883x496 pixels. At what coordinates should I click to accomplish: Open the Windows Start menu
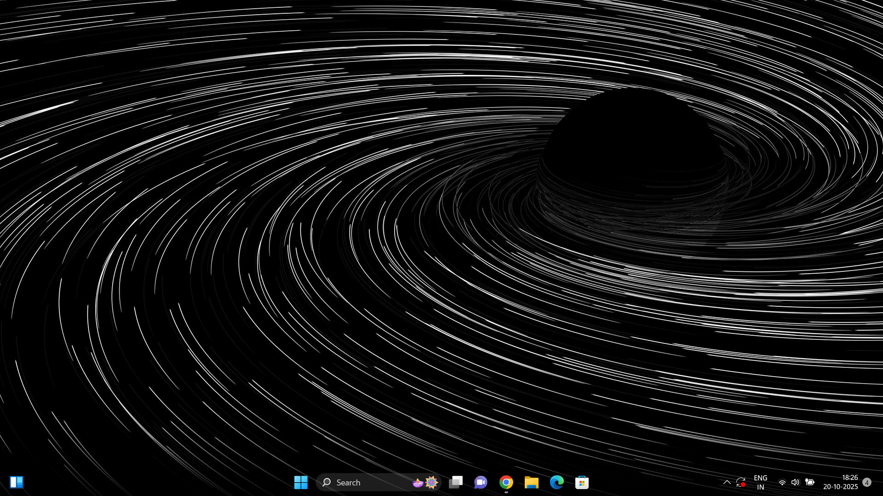(x=301, y=482)
